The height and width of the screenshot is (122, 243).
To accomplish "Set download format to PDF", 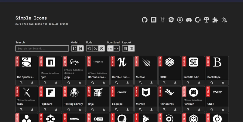I will [116, 48].
